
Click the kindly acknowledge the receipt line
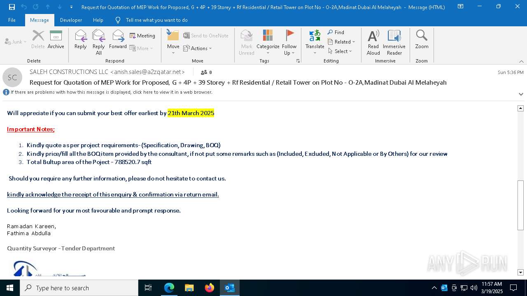(x=113, y=194)
